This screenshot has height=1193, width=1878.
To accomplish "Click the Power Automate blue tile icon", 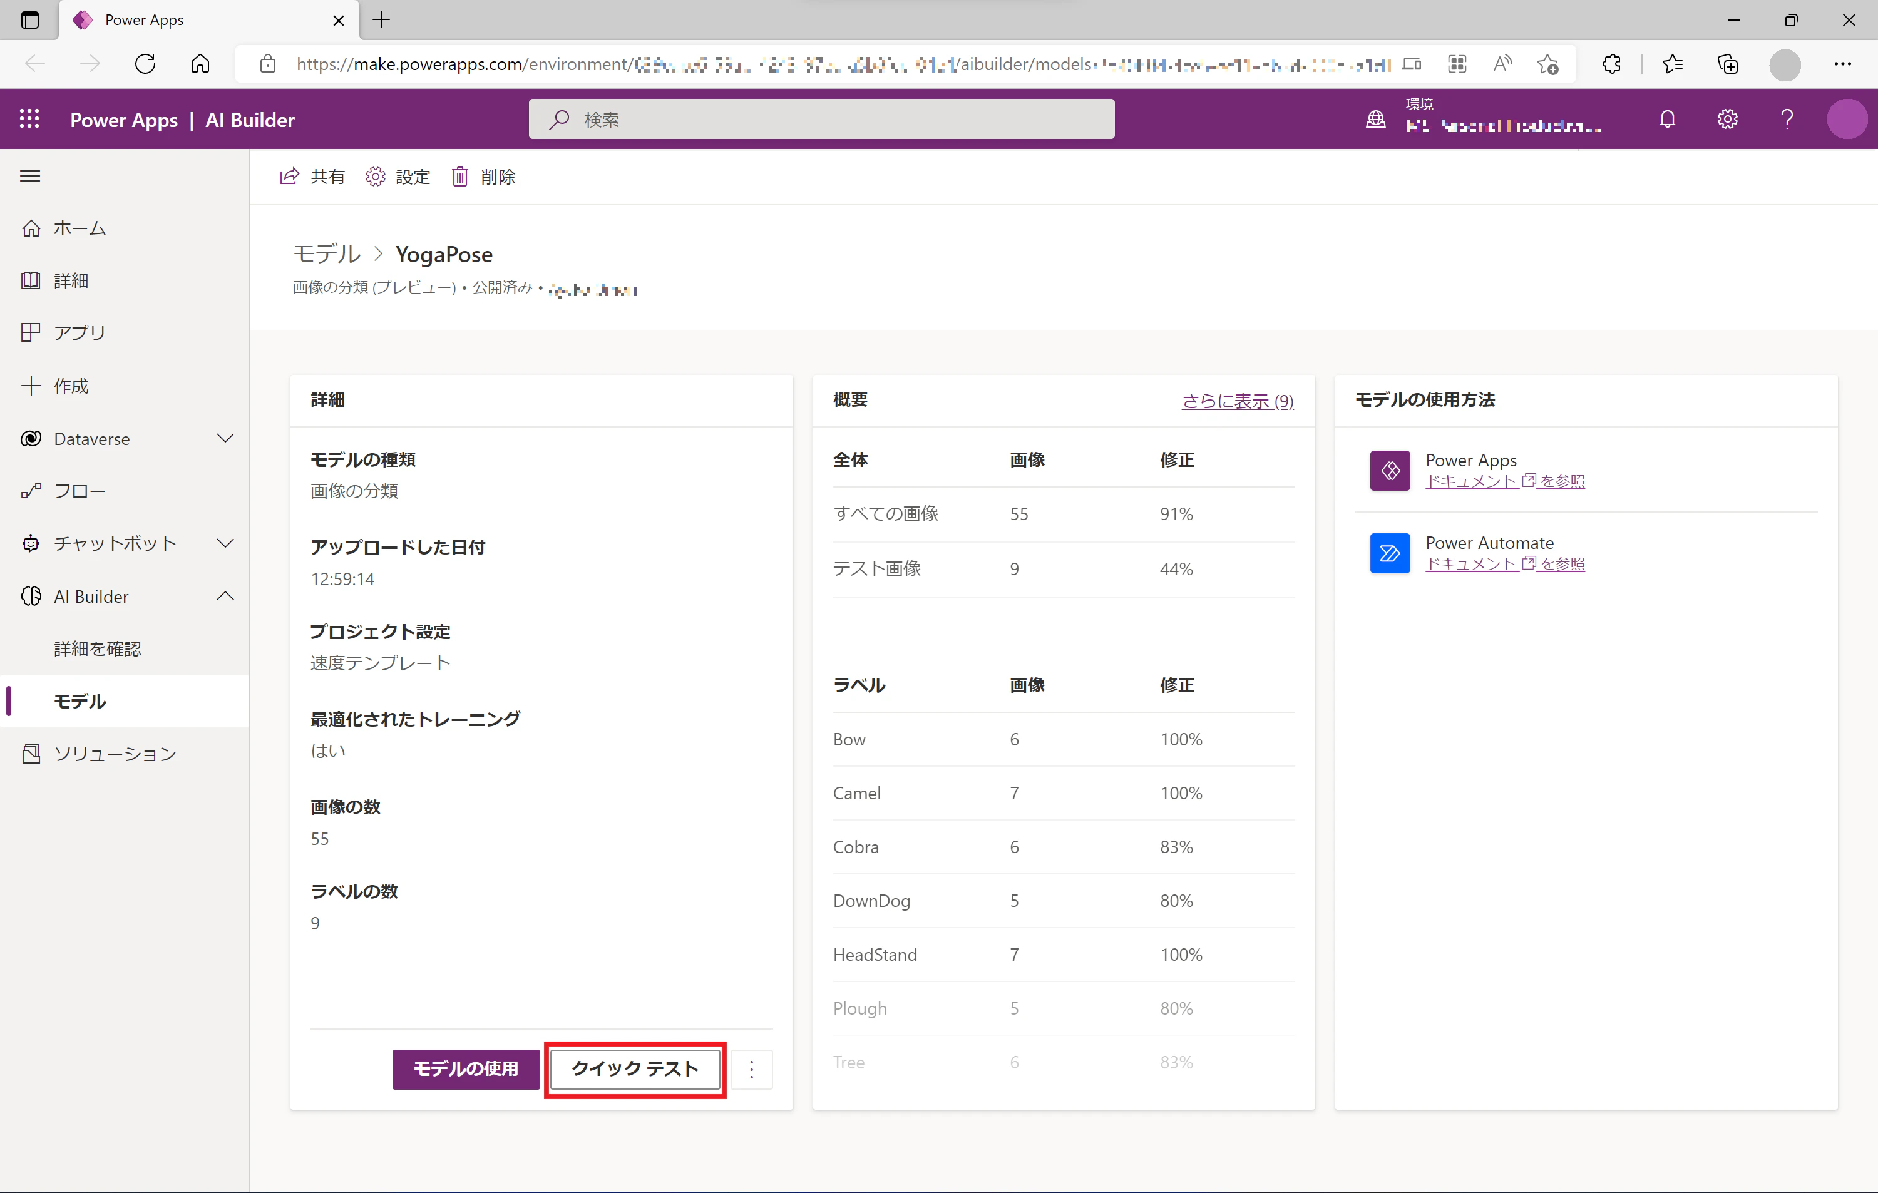I will (x=1390, y=553).
